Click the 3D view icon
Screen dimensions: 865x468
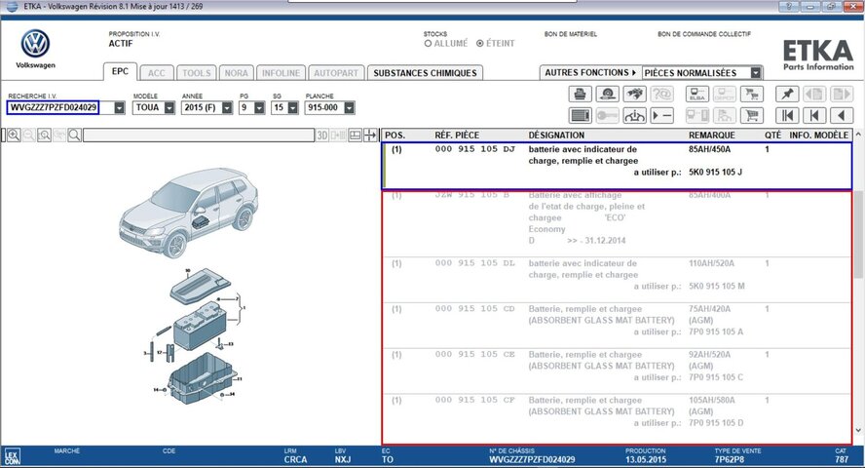click(x=322, y=136)
